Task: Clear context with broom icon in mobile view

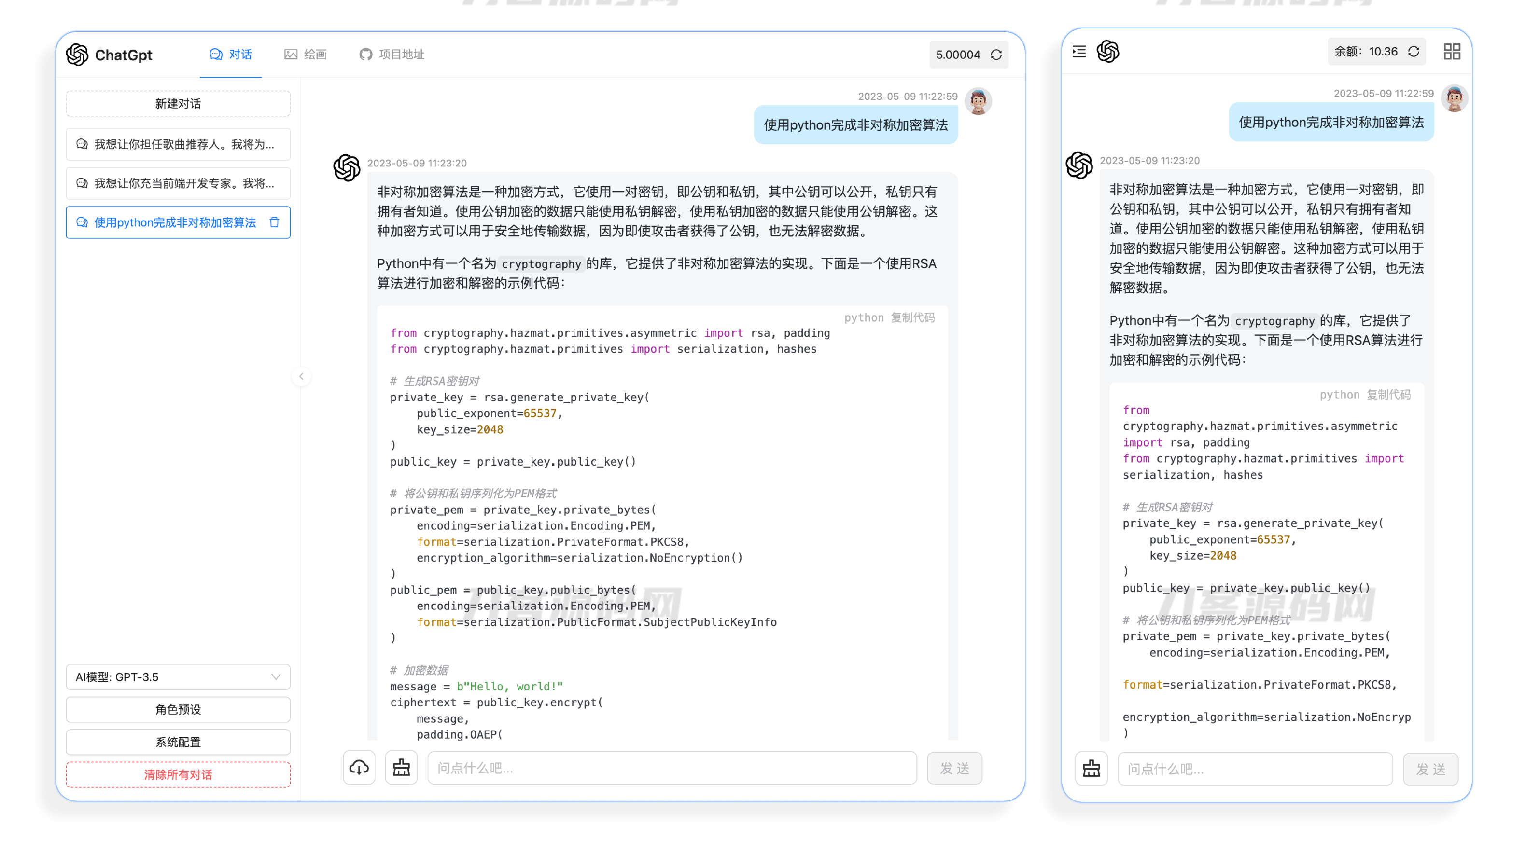Action: click(x=1092, y=768)
